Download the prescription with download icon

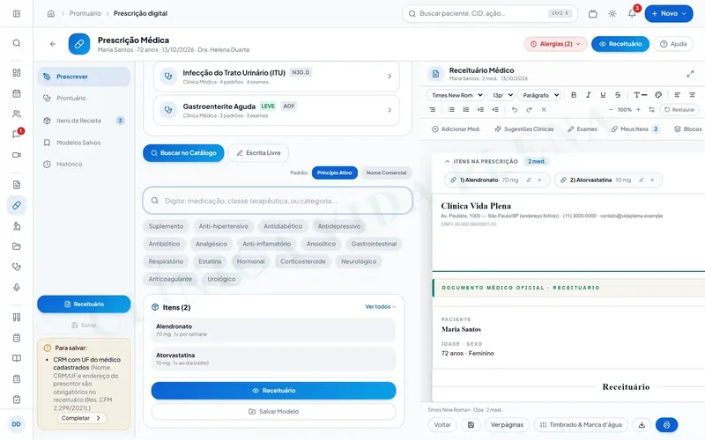(x=642, y=425)
